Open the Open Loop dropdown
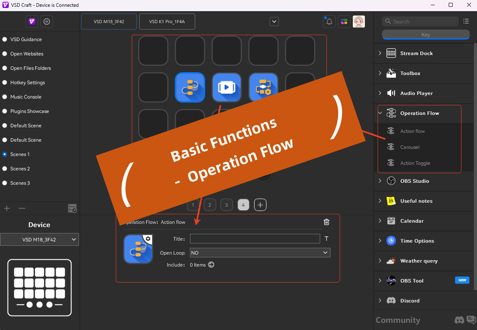The image size is (477, 330). click(x=260, y=253)
